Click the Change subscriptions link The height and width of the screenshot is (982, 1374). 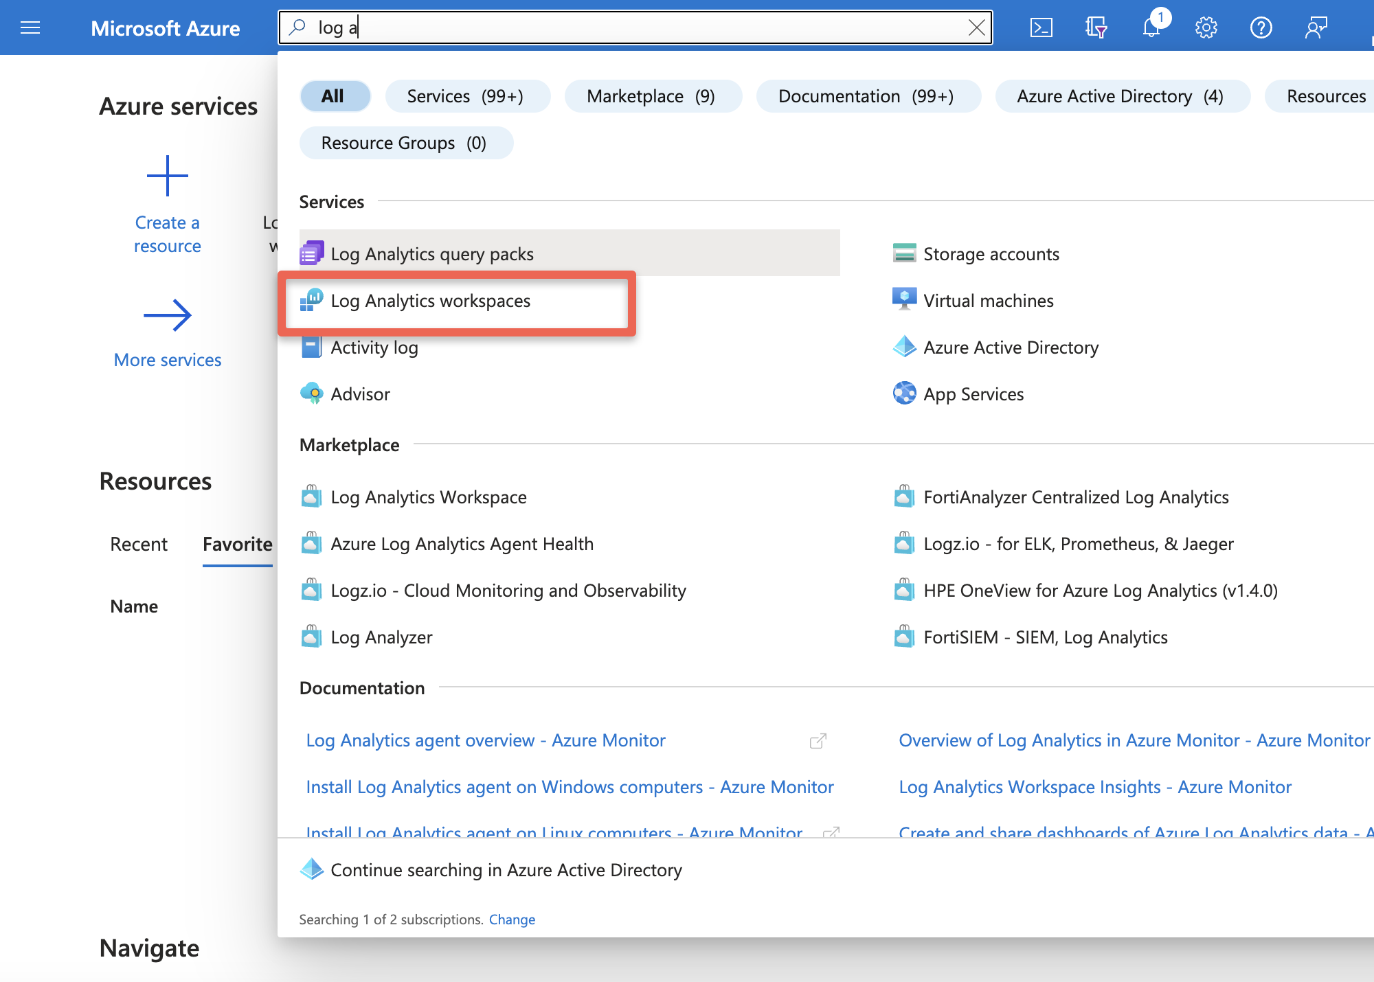click(x=512, y=920)
